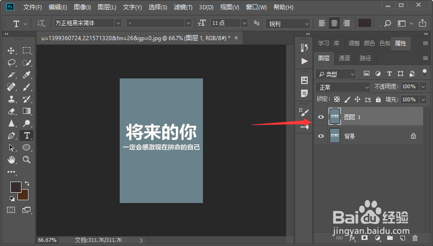The image size is (433, 246).
Task: Select the Rectangular Marquee tool
Action: (27, 50)
